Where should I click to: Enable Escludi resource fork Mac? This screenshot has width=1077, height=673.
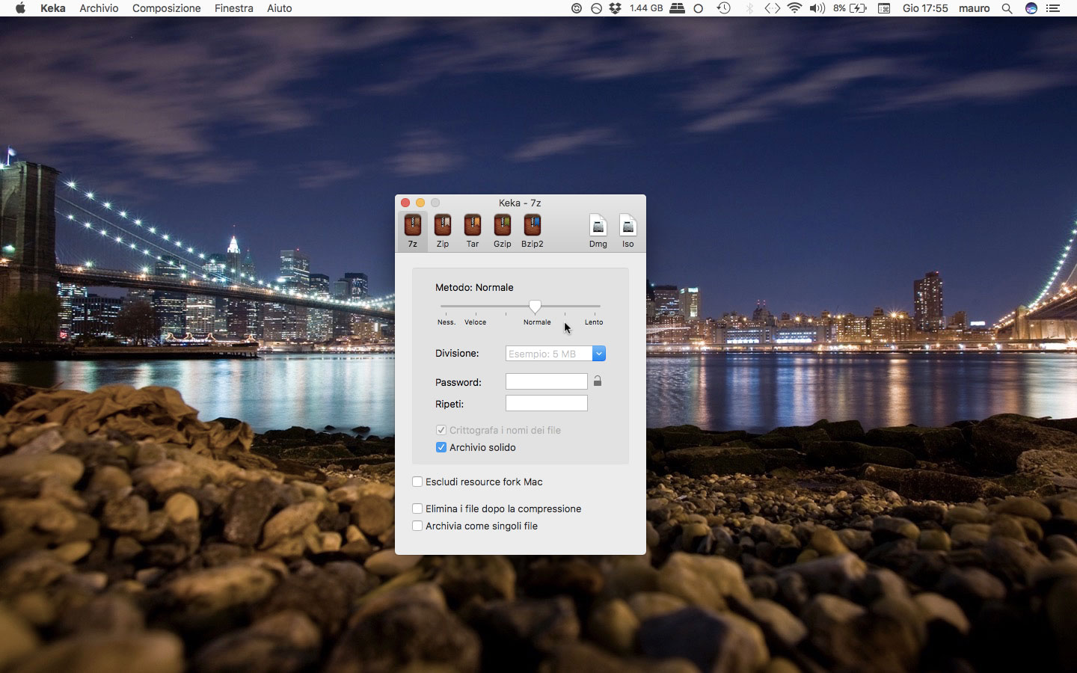pyautogui.click(x=417, y=482)
